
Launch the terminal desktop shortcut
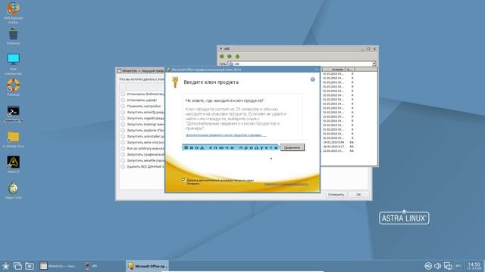pyautogui.click(x=13, y=111)
